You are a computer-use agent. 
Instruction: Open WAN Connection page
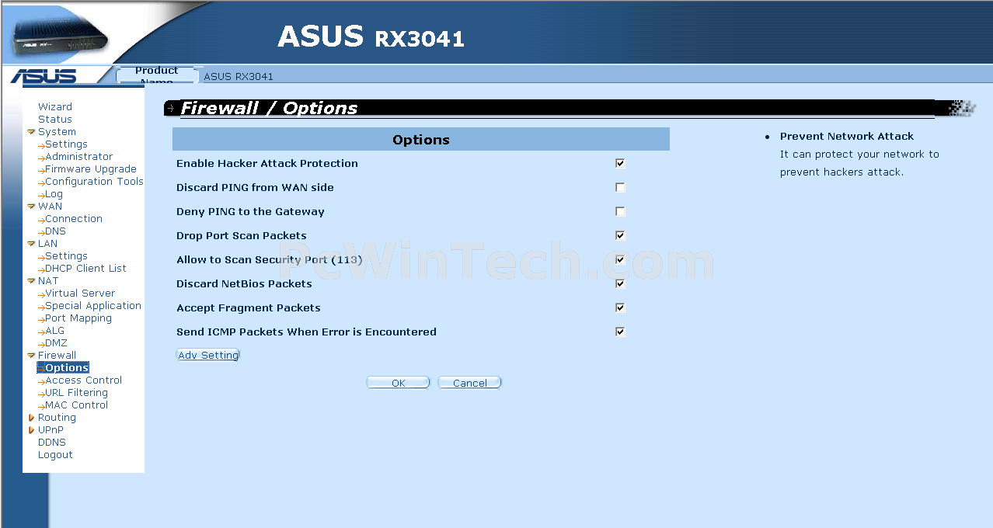pyautogui.click(x=74, y=219)
